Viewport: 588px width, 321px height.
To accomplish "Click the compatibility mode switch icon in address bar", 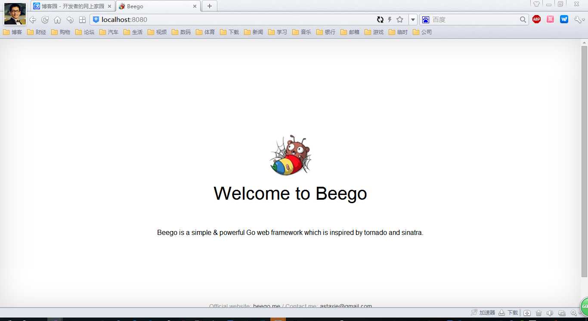I will (x=380, y=19).
